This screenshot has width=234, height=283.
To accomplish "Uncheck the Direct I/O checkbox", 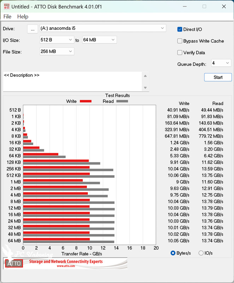I will (x=180, y=29).
